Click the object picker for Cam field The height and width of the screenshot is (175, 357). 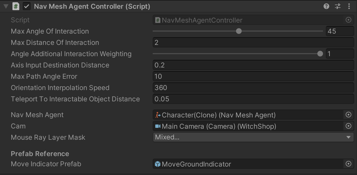(348, 126)
